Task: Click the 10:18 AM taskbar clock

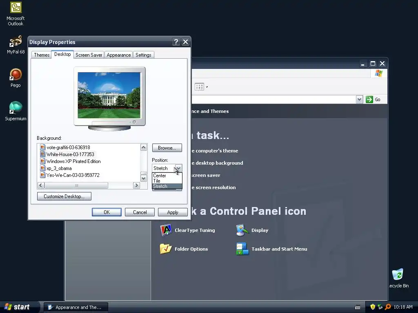Action: pos(403,307)
